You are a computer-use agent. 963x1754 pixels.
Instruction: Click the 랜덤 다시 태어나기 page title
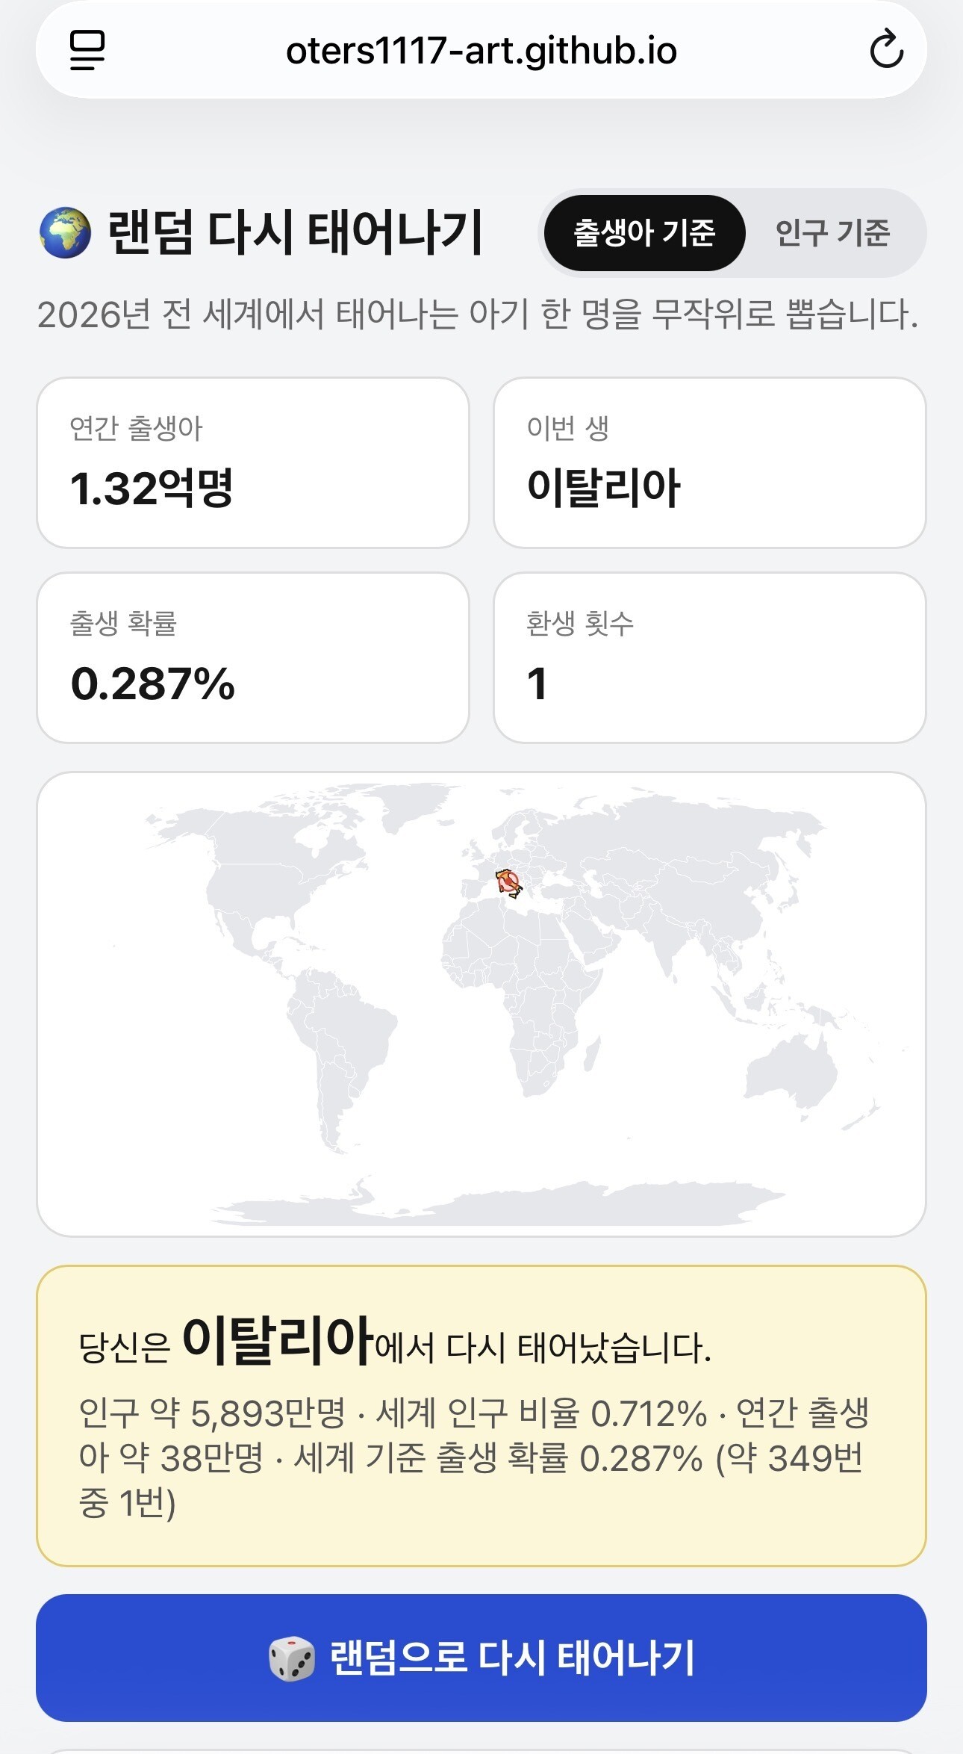tap(296, 232)
